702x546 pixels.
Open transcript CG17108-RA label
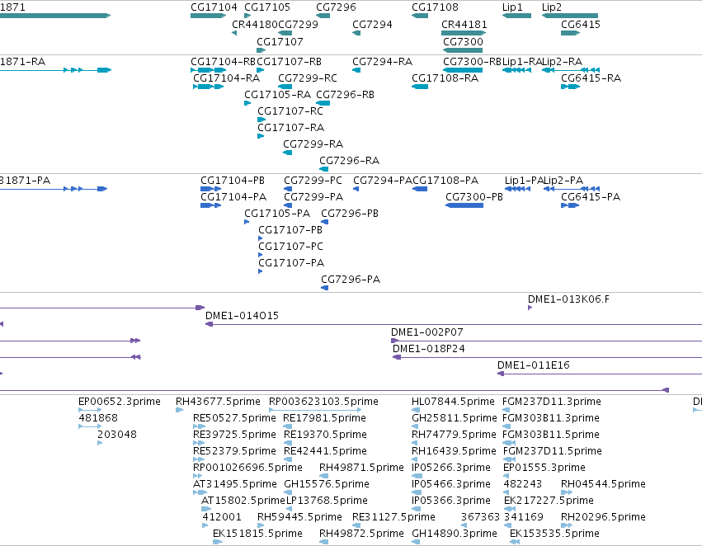(445, 78)
